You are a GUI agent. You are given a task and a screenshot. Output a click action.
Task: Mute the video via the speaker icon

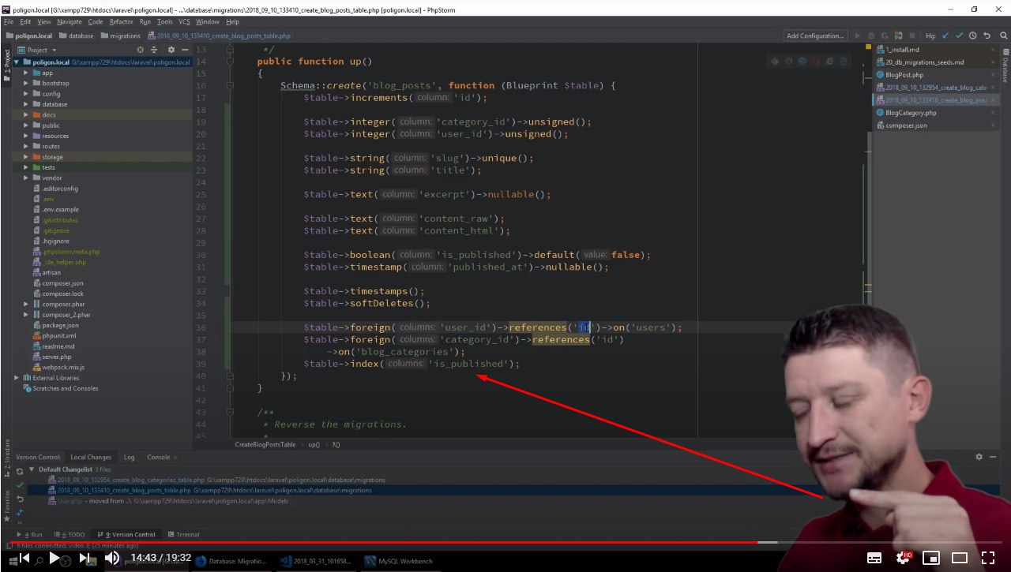[x=112, y=558]
